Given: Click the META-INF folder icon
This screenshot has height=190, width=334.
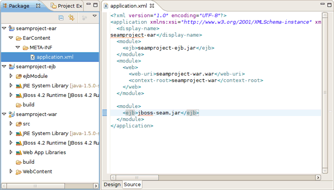Looking at the screenshot, I should tap(26, 48).
